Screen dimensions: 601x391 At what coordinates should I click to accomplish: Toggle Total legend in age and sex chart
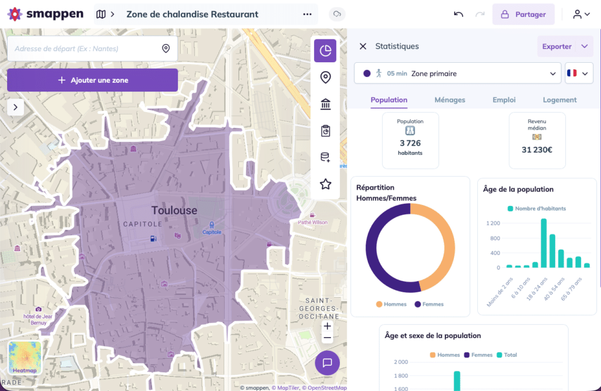point(507,355)
